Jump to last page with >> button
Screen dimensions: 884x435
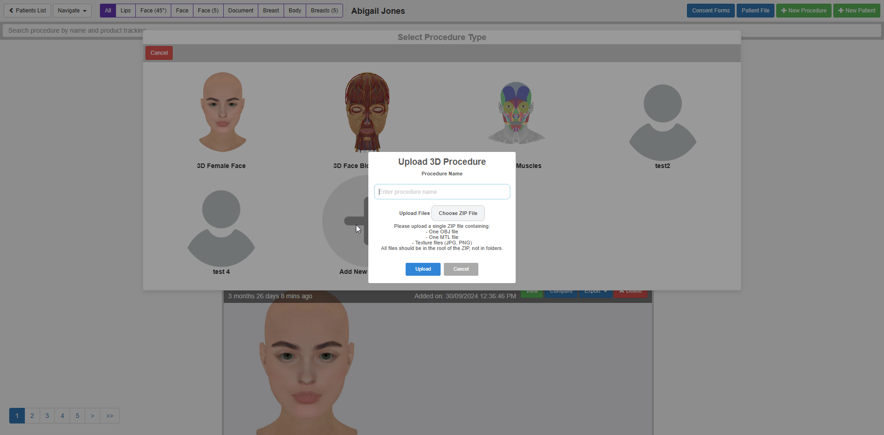[110, 416]
